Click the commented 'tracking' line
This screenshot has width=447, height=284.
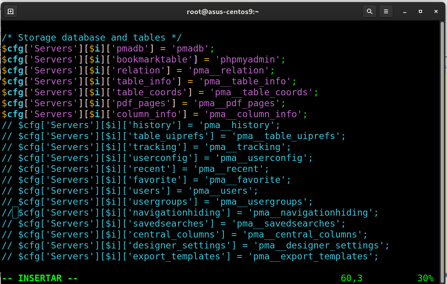click(147, 147)
